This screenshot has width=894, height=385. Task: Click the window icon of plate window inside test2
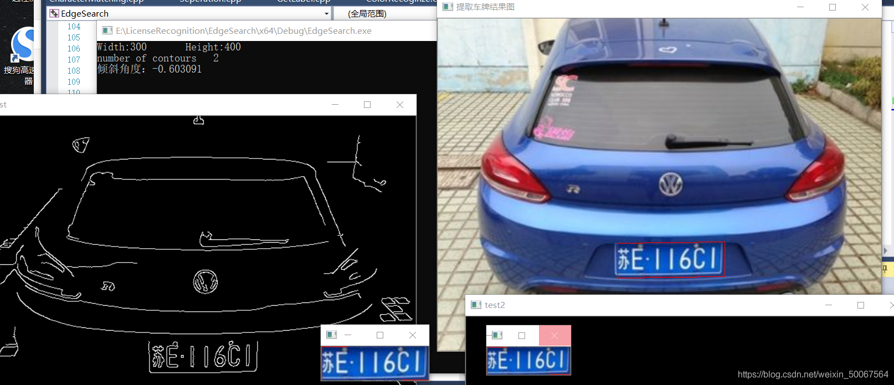(497, 335)
